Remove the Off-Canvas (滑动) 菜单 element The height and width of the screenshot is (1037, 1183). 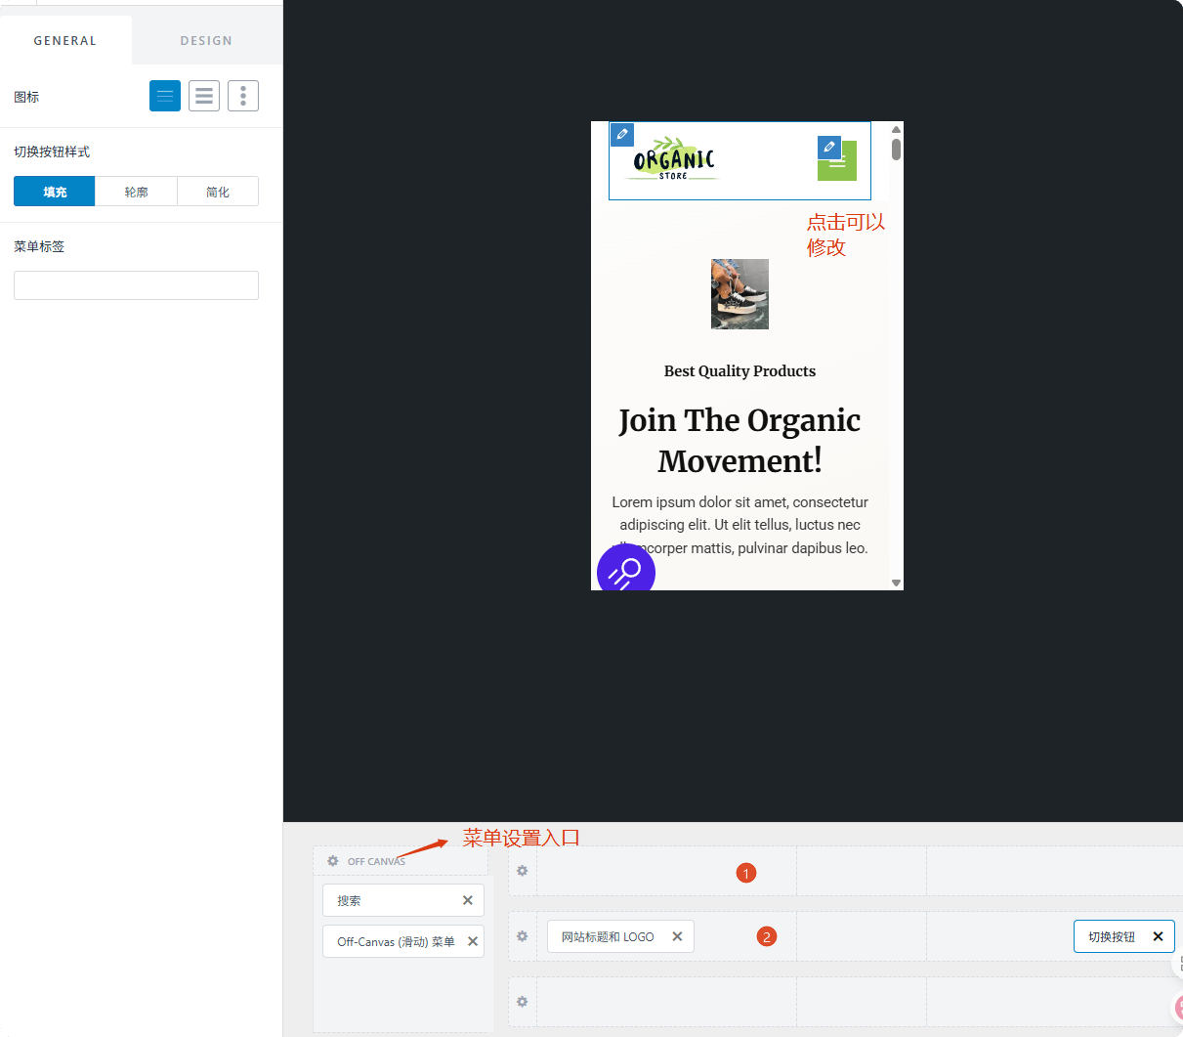(x=473, y=941)
